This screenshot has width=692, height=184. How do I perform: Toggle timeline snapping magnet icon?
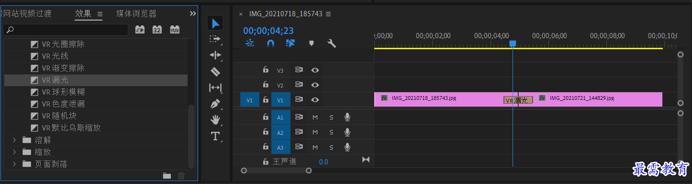point(270,43)
